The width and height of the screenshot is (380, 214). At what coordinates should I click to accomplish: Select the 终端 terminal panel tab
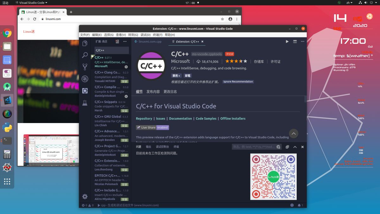pos(176,147)
